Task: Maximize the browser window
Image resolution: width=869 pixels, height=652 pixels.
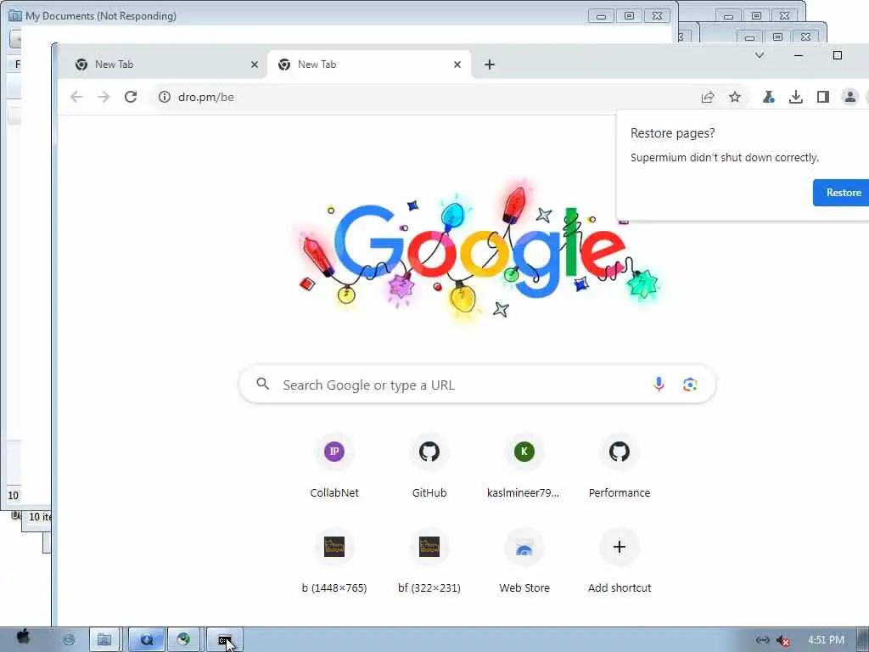Action: tap(838, 55)
